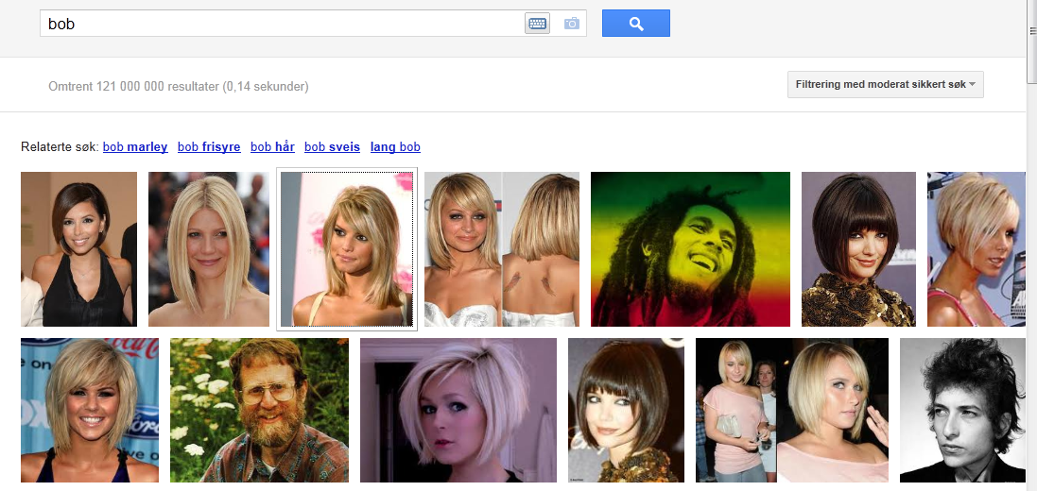1037x491 pixels.
Task: Click the blue magnifier search button
Action: click(635, 23)
